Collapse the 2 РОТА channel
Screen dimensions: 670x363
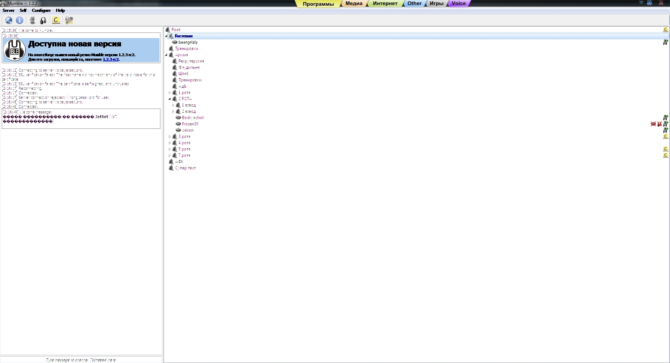coord(170,99)
